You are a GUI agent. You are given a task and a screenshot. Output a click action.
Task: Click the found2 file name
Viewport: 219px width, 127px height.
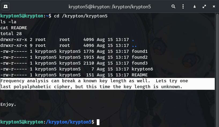[140, 57]
